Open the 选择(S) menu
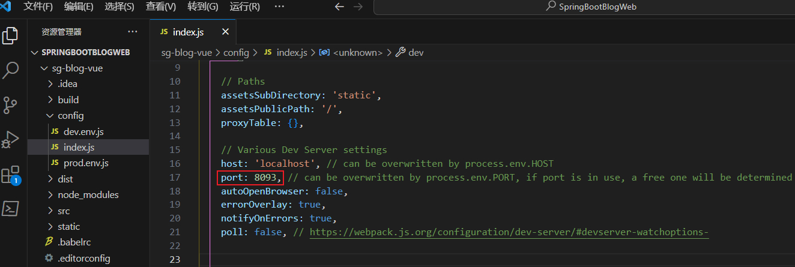 (119, 7)
